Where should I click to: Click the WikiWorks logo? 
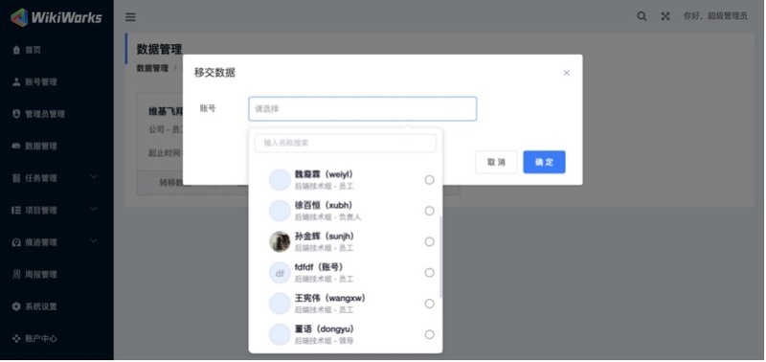56,17
